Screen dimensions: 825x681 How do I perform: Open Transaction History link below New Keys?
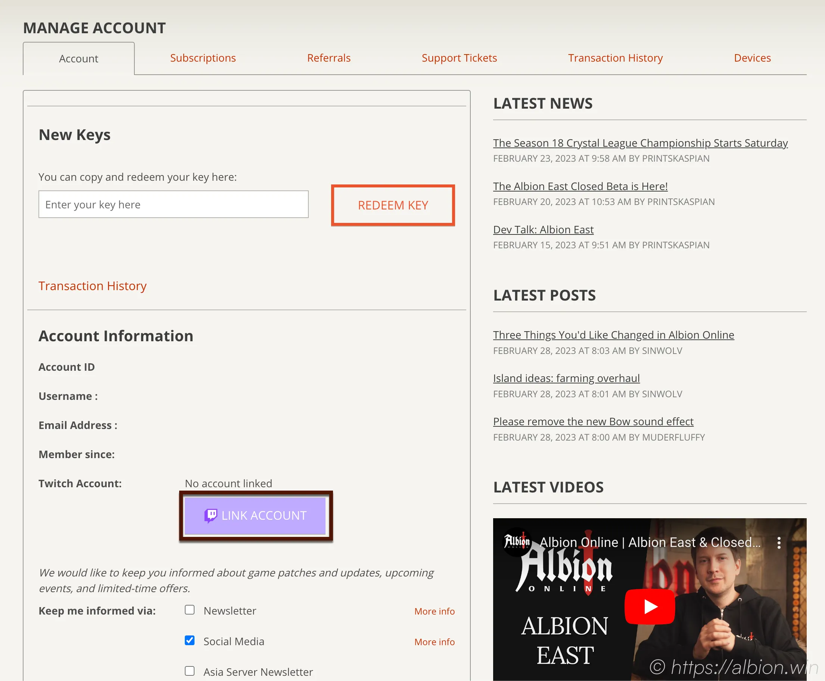(x=93, y=286)
